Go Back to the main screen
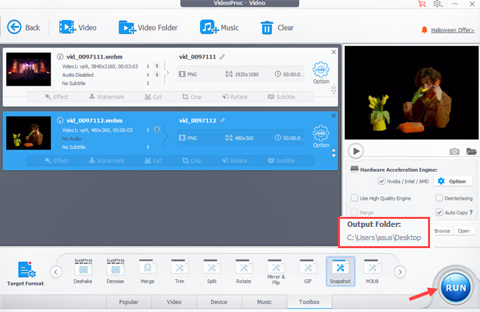Image resolution: width=480 pixels, height=312 pixels. click(x=23, y=27)
